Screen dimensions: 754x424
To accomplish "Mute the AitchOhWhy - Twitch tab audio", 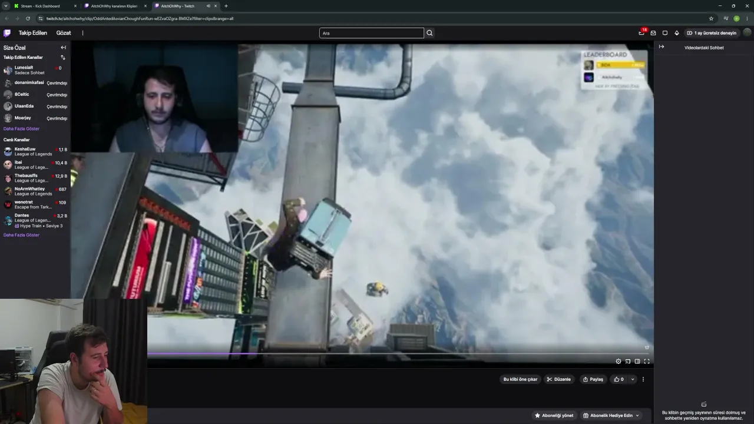I will pos(209,6).
